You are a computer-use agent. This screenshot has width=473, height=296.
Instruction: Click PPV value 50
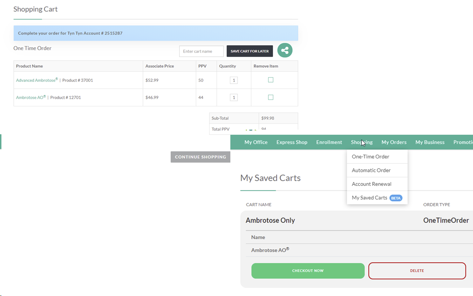[201, 80]
